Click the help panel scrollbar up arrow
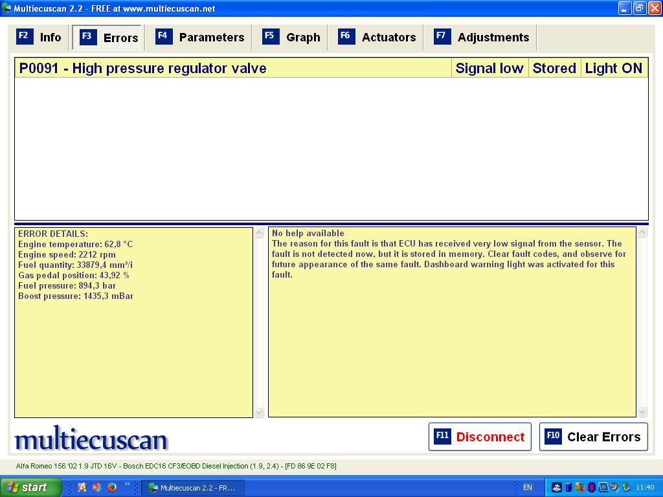Image resolution: width=663 pixels, height=497 pixels. pos(642,232)
